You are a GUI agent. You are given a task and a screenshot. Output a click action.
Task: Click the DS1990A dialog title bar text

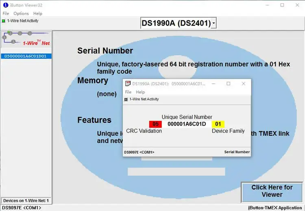click(x=169, y=84)
